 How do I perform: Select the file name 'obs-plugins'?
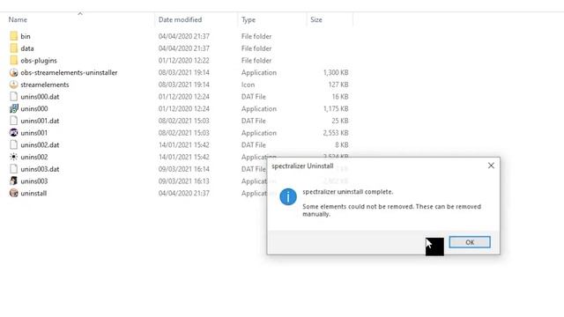(x=39, y=61)
